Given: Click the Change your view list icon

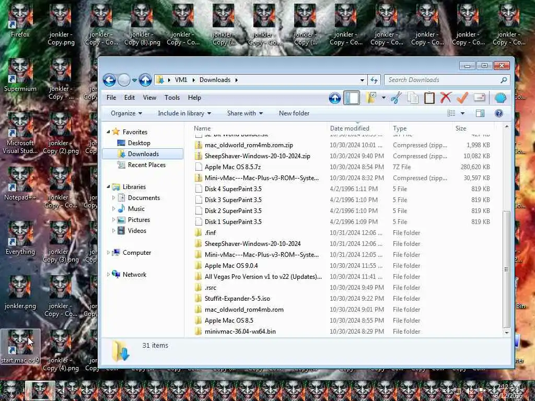Looking at the screenshot, I should coord(451,113).
